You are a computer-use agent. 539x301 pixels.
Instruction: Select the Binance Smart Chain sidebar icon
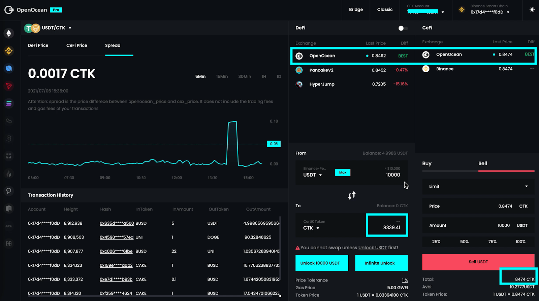(x=9, y=51)
